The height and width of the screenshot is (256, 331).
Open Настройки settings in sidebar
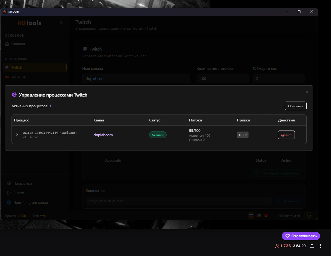point(22,183)
